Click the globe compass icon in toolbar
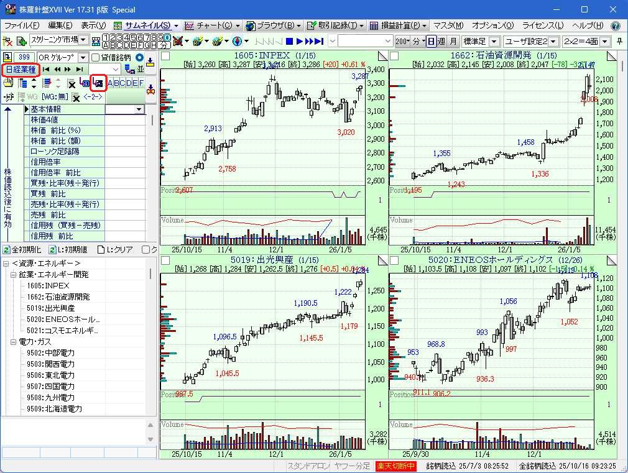The height and width of the screenshot is (473, 628). pos(237,41)
